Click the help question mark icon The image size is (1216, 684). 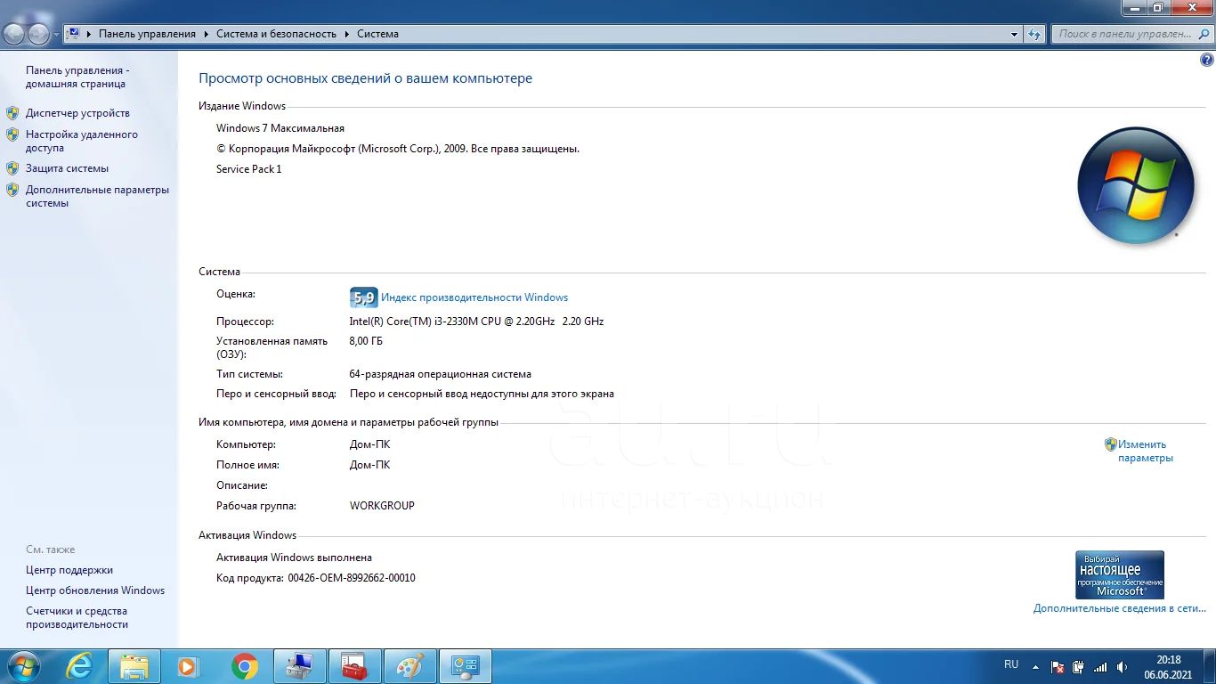1206,61
